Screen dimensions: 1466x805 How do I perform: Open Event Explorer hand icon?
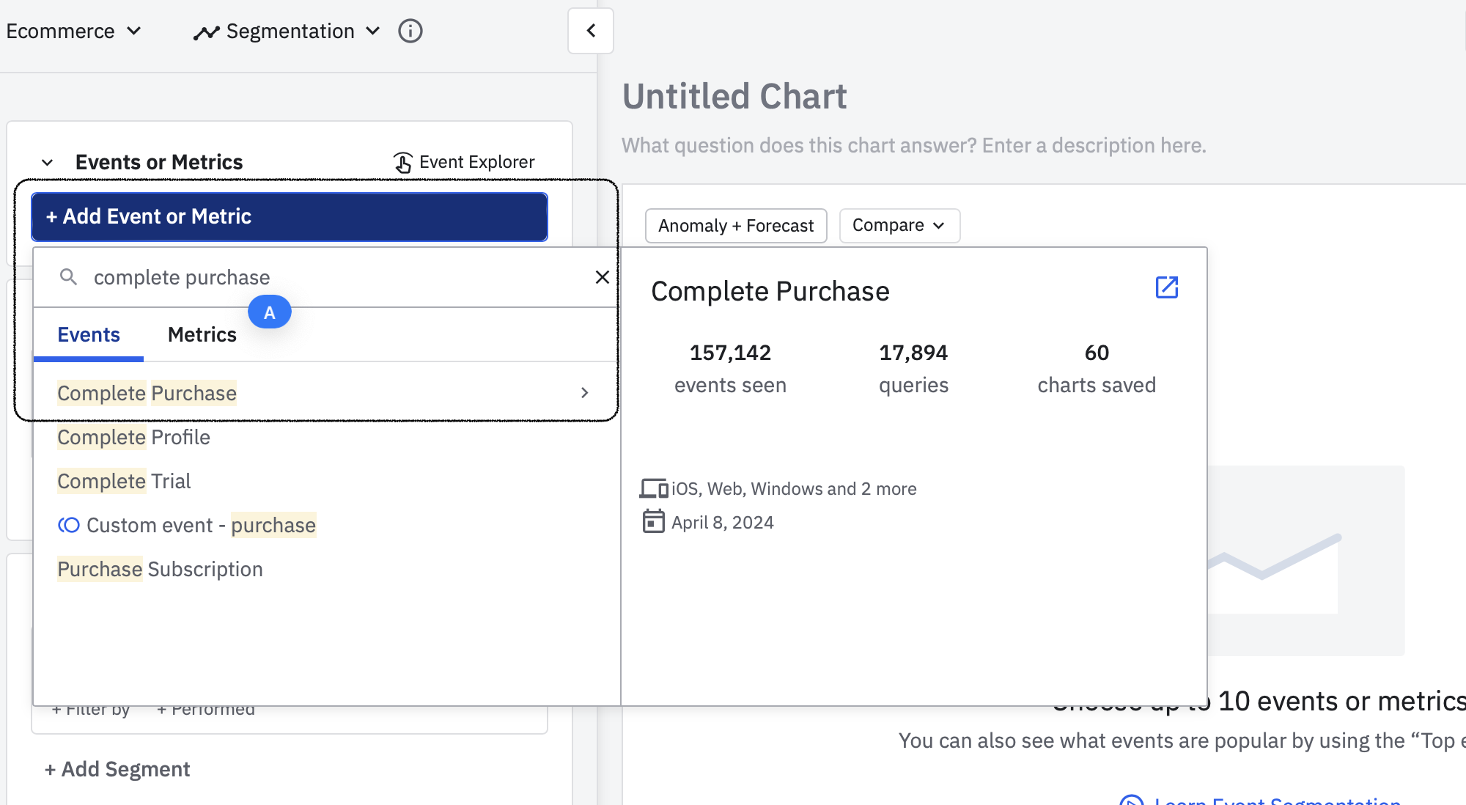pos(402,162)
